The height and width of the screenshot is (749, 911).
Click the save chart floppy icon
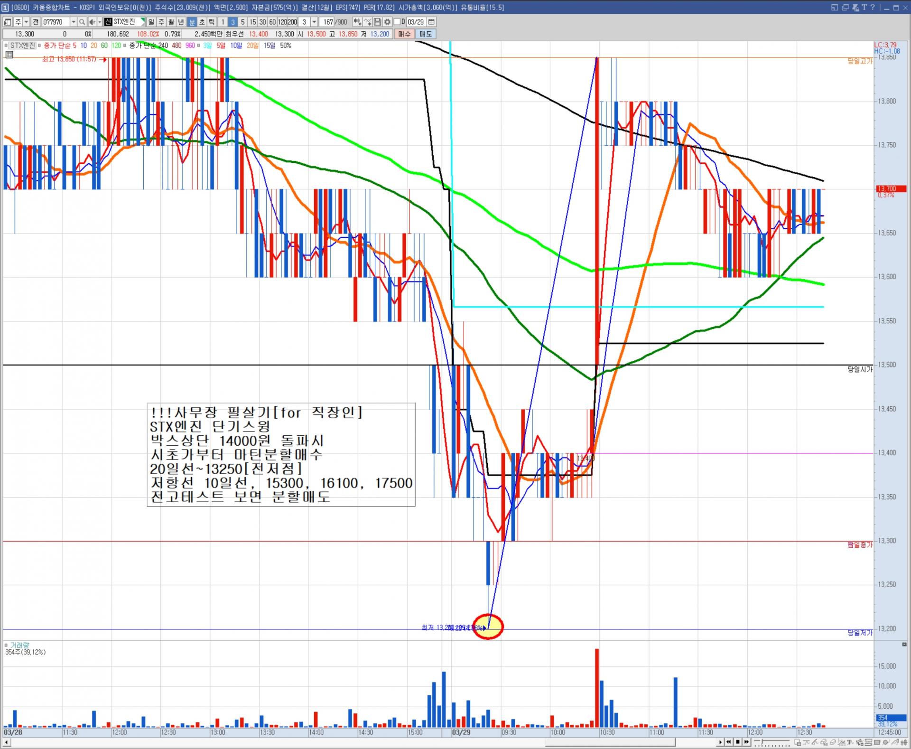[378, 22]
